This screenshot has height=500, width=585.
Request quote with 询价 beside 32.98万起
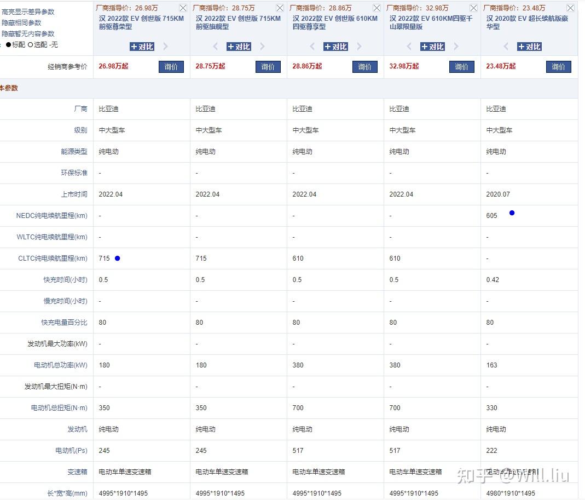point(461,67)
